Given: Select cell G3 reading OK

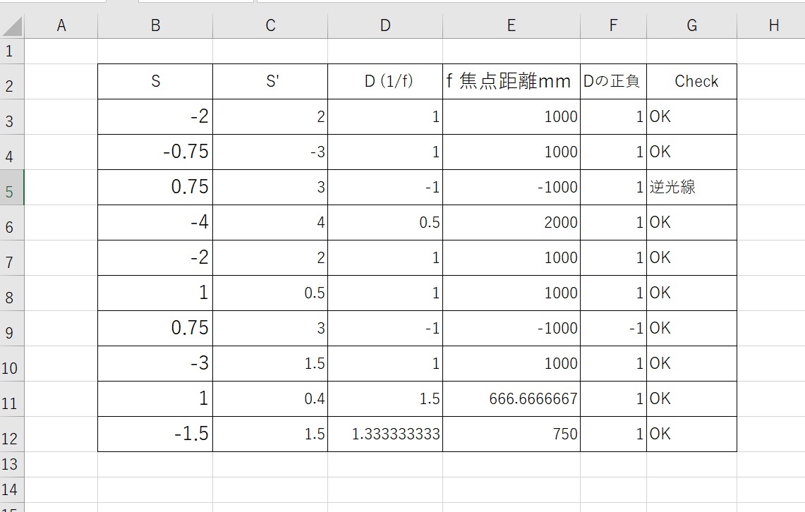Looking at the screenshot, I should pos(691,117).
